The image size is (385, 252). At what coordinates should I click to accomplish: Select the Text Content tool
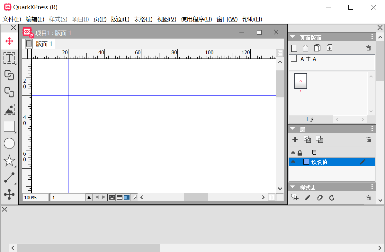tap(9, 58)
